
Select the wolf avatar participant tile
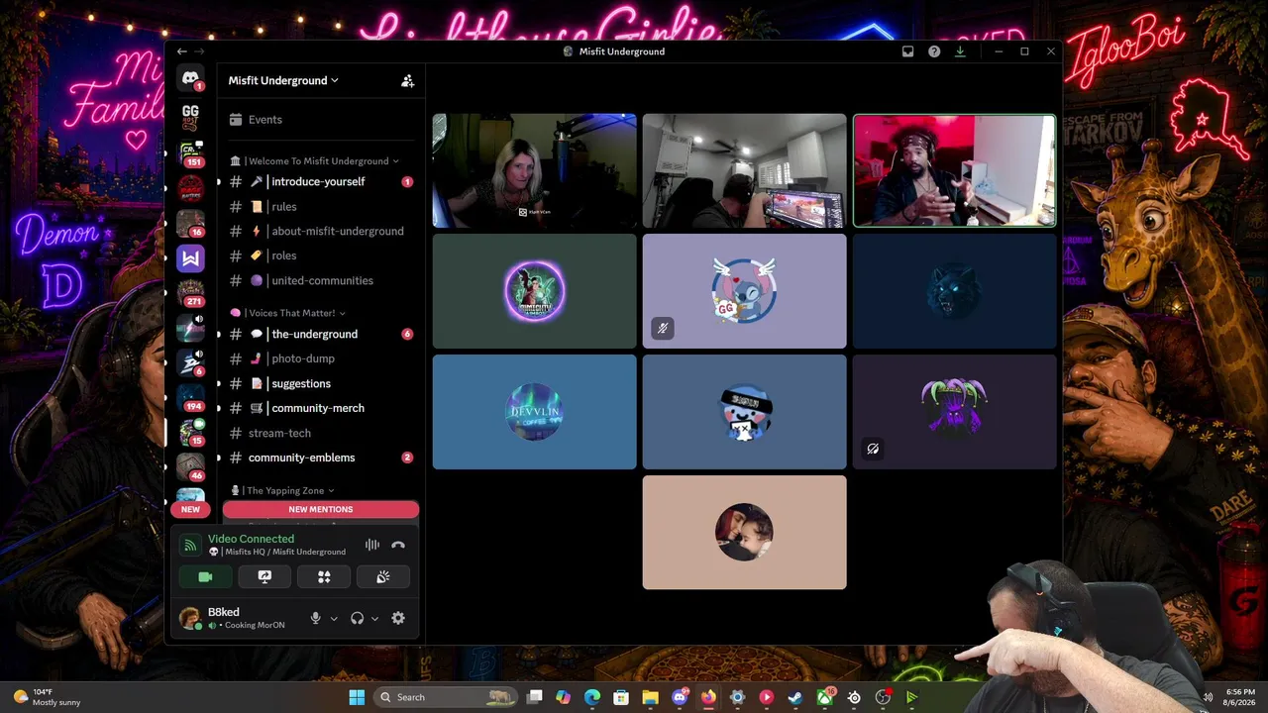point(955,291)
